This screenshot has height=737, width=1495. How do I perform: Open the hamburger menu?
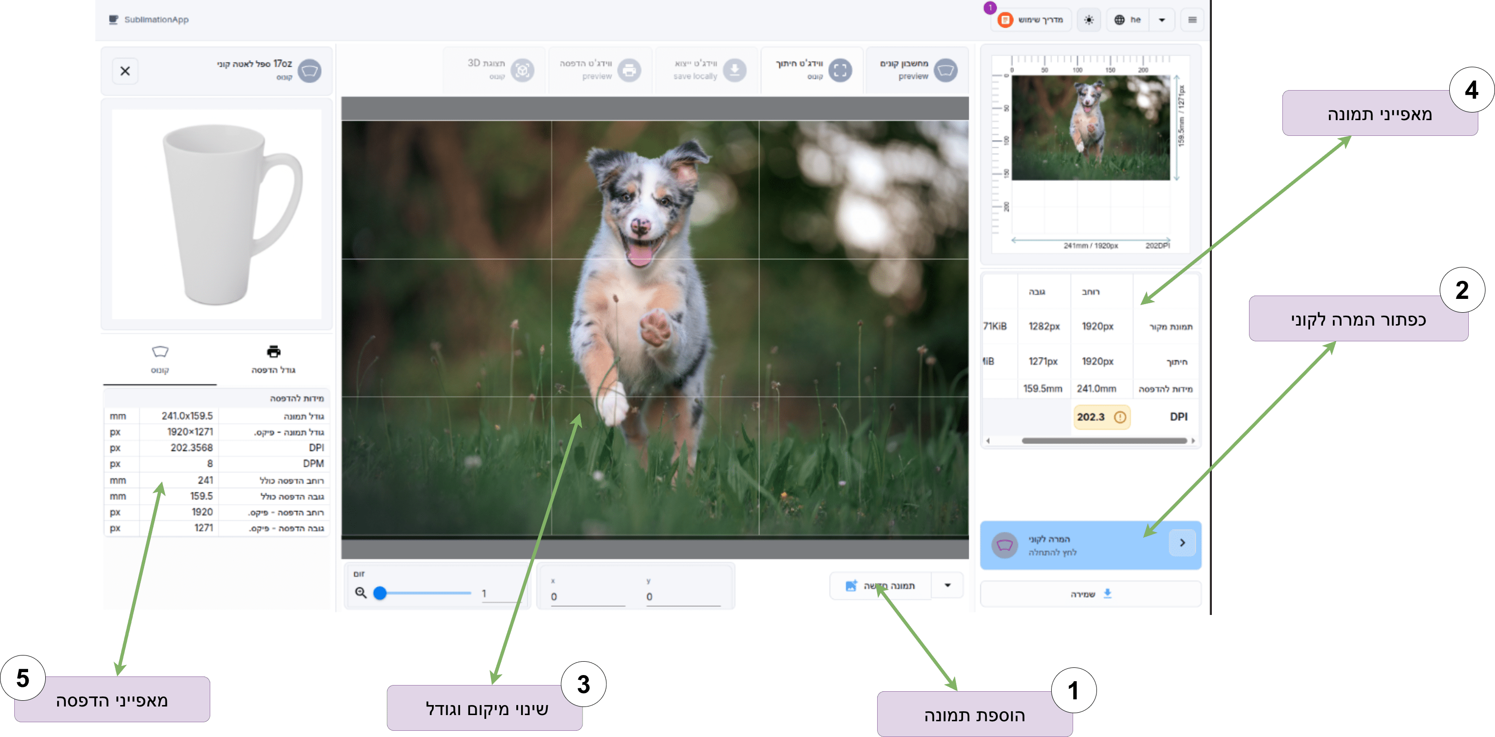click(x=1192, y=20)
